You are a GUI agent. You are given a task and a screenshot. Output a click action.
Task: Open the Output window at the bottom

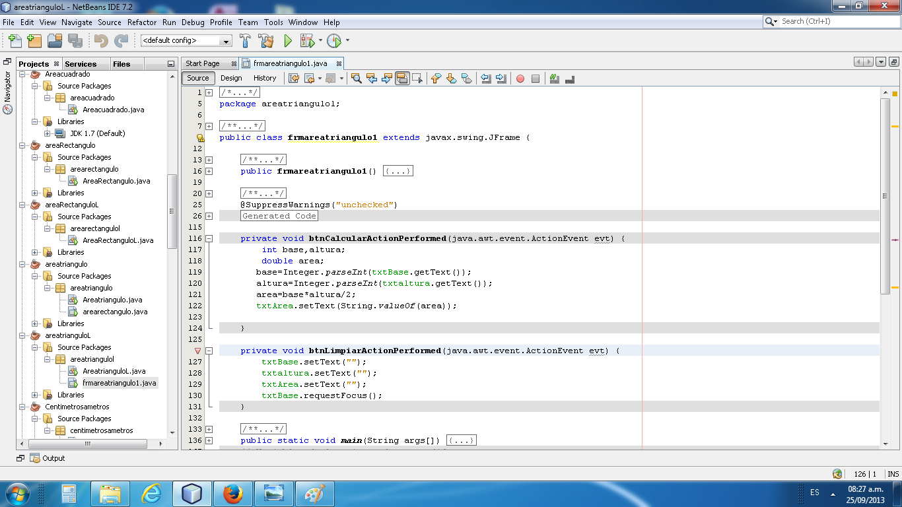pos(53,458)
